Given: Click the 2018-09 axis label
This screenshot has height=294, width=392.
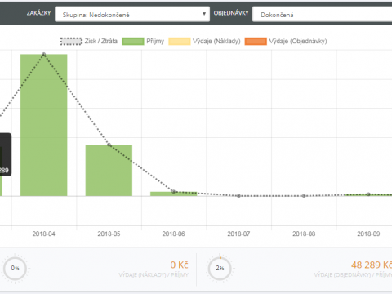Looking at the screenshot, I should pyautogui.click(x=368, y=234).
